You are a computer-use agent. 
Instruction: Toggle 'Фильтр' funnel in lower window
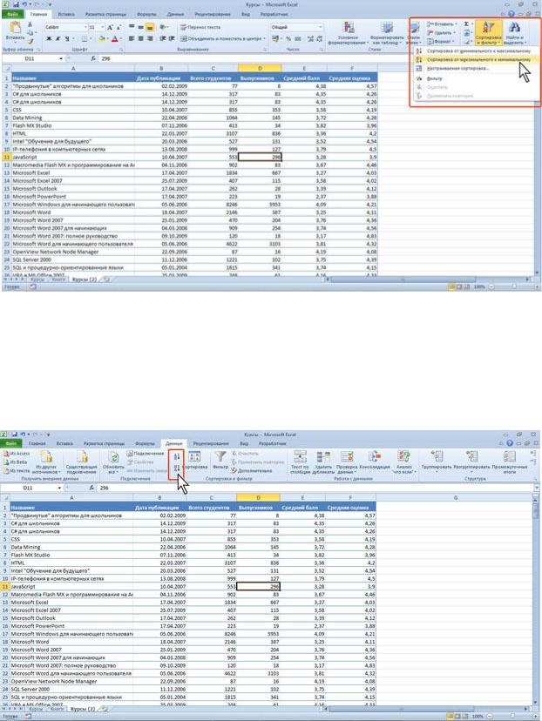click(220, 462)
